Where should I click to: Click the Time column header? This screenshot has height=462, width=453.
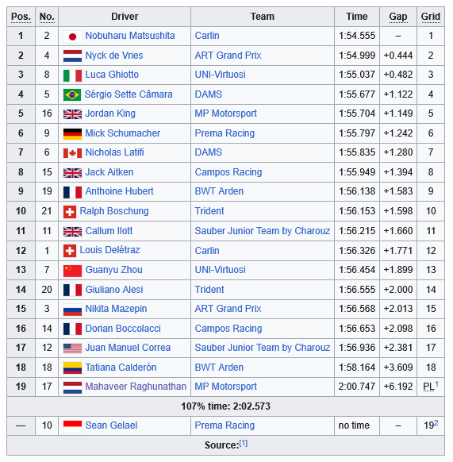(357, 17)
